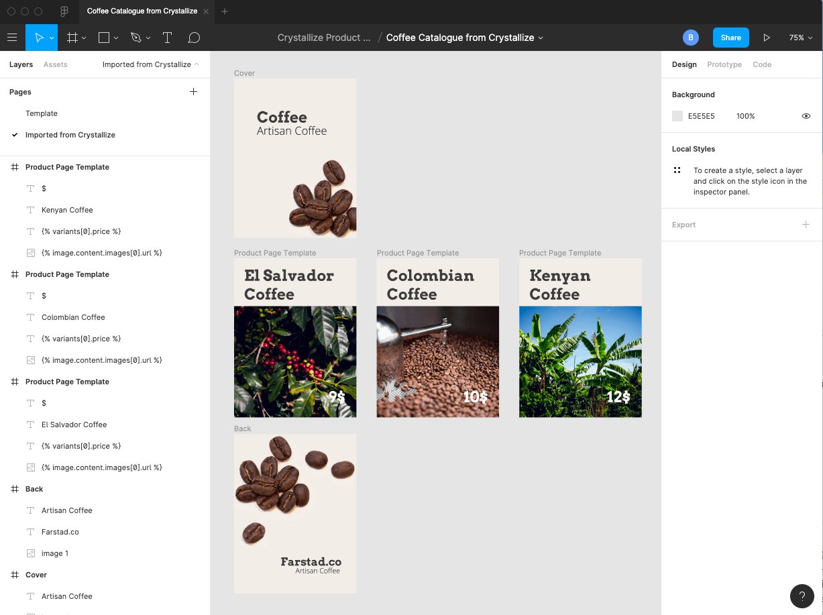The height and width of the screenshot is (615, 823).
Task: Click the Export section heading
Action: click(x=683, y=225)
